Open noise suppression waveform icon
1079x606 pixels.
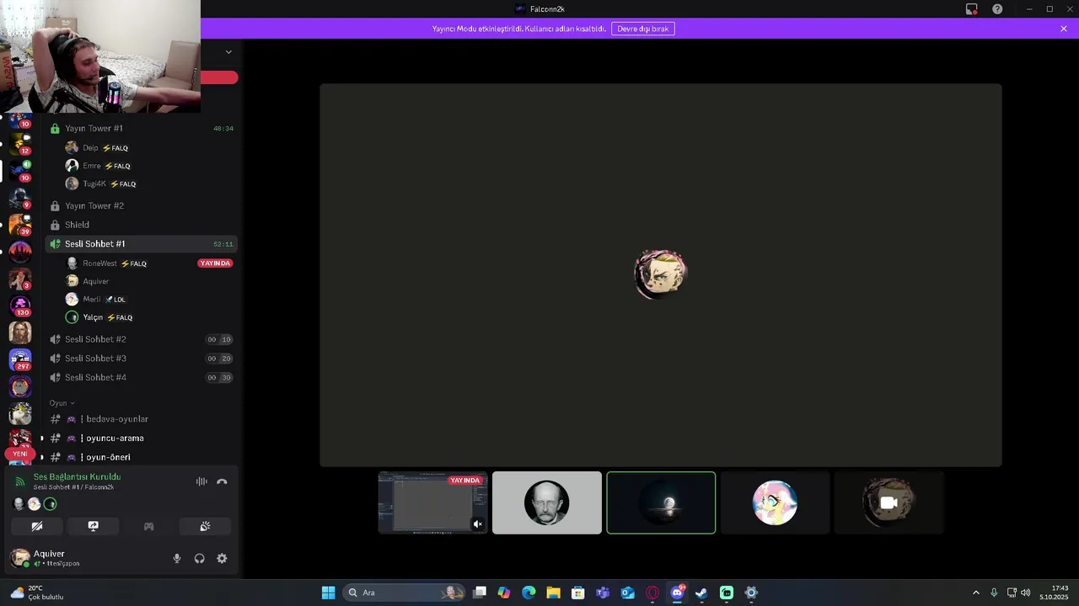(x=201, y=481)
